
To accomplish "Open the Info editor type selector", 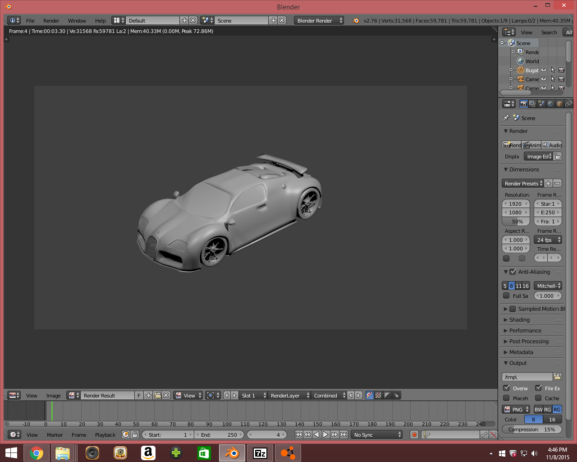I will point(14,20).
